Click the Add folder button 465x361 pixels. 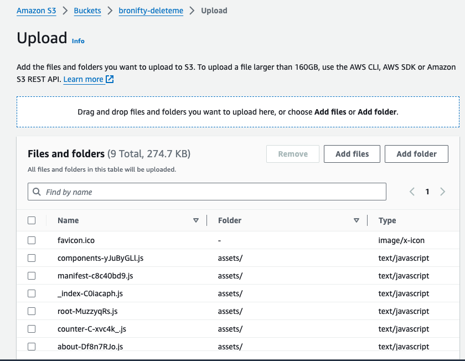coord(416,153)
